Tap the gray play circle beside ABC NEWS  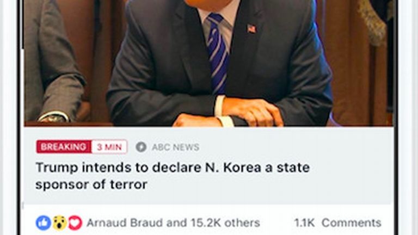click(x=141, y=147)
